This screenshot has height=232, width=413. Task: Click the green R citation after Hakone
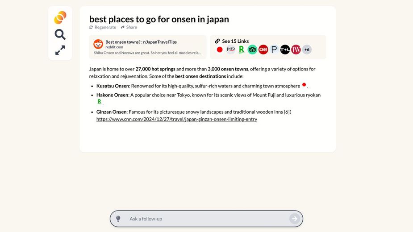(x=100, y=102)
